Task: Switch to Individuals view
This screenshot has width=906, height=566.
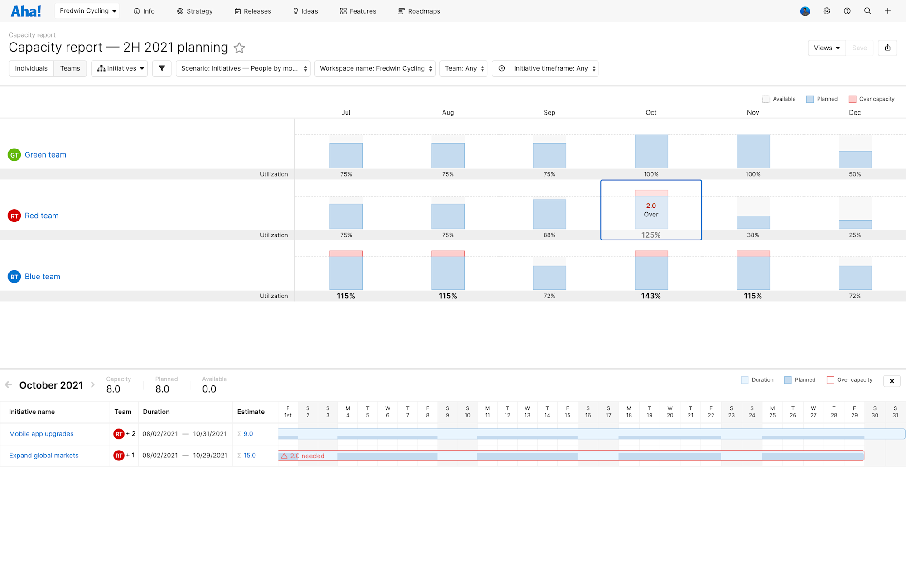Action: (x=31, y=68)
